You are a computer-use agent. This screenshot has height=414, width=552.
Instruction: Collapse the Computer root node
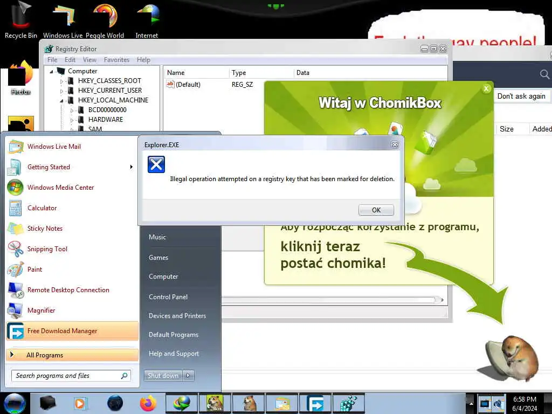click(51, 72)
